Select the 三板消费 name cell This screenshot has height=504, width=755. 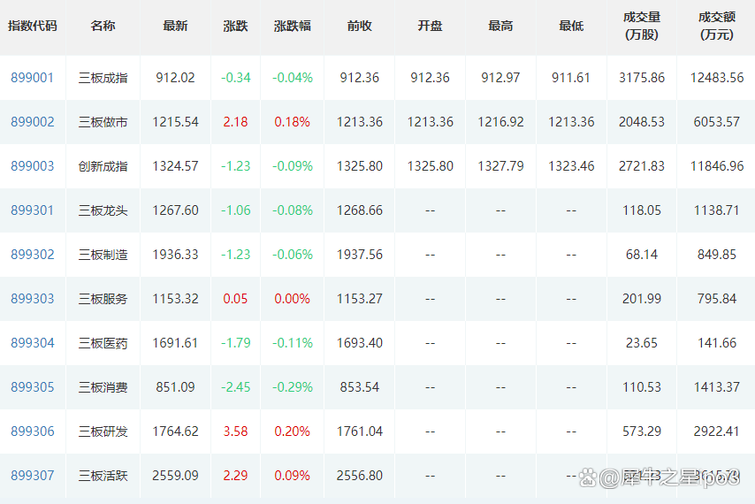[x=103, y=387]
